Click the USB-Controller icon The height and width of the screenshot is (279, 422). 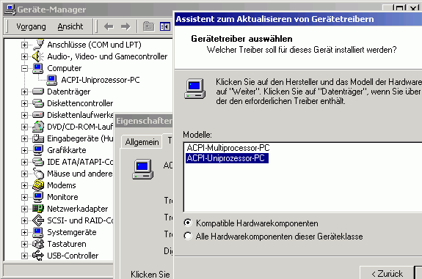[38, 256]
